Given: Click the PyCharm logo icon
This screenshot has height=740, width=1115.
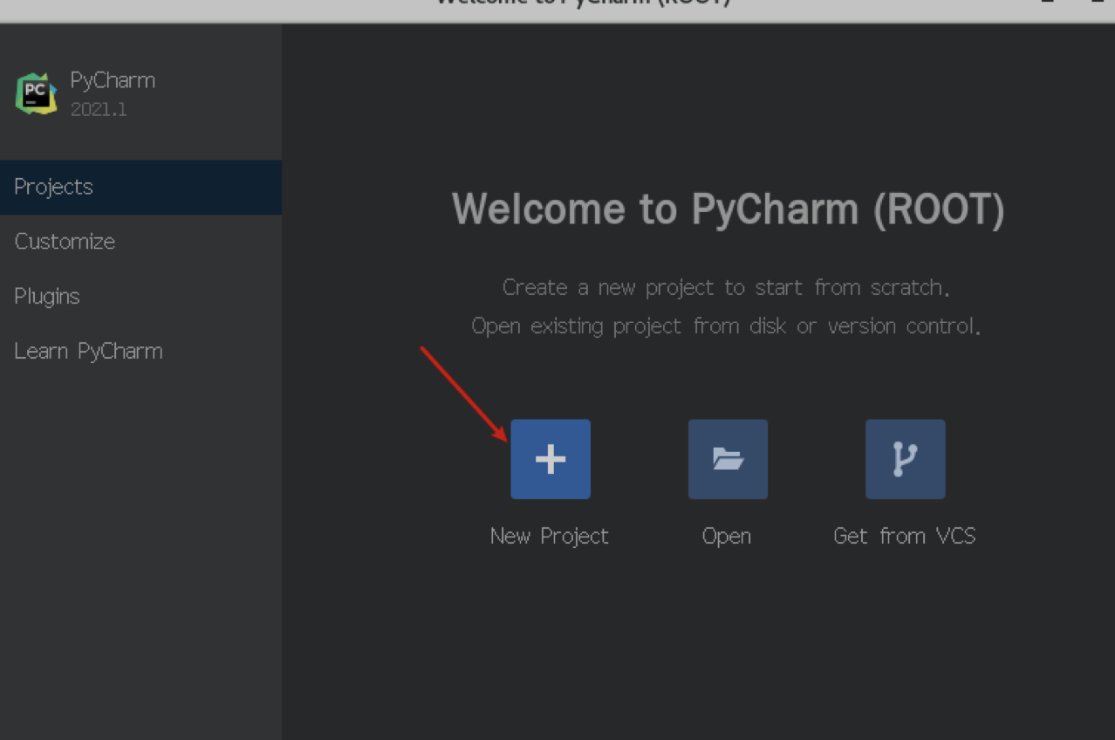Looking at the screenshot, I should [x=36, y=93].
